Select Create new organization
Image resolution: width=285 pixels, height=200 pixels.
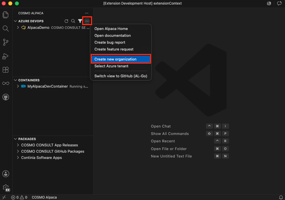[121, 59]
